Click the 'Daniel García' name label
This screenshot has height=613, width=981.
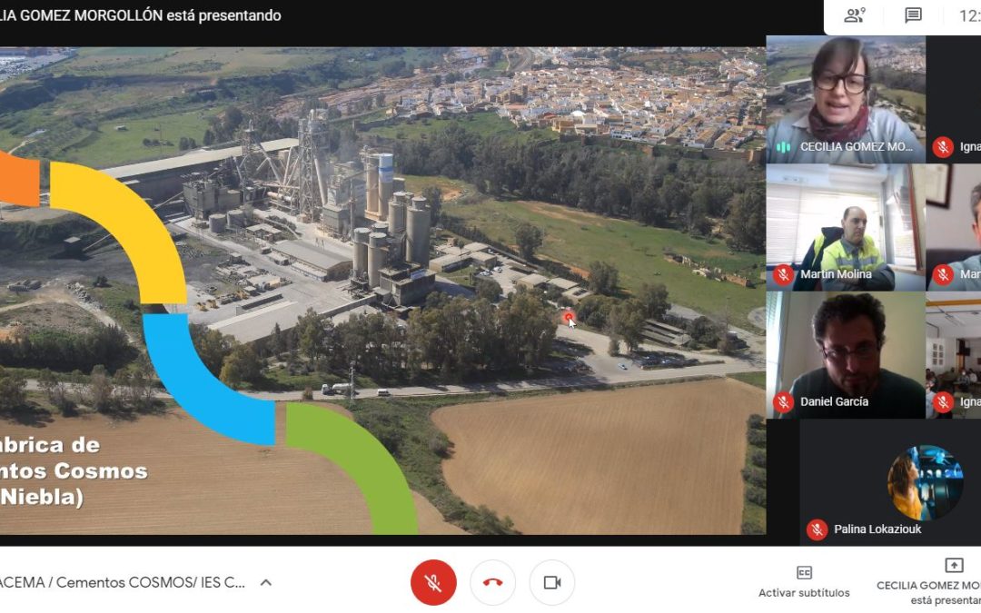834,401
